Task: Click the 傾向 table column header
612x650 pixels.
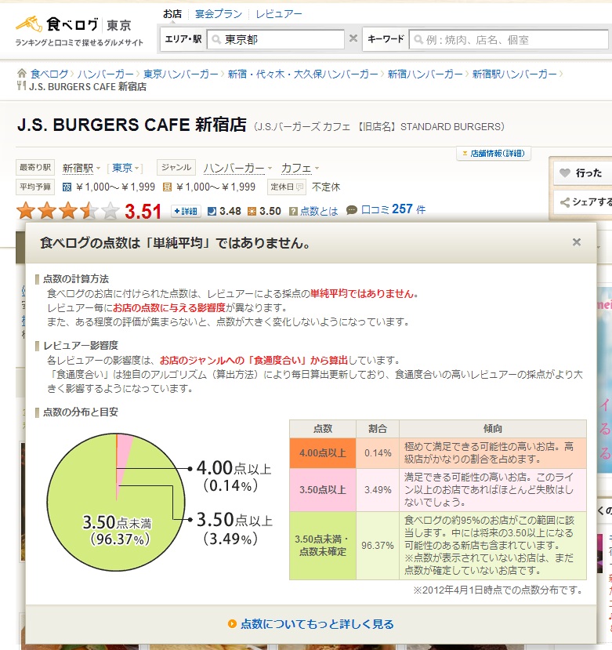Action: click(493, 429)
